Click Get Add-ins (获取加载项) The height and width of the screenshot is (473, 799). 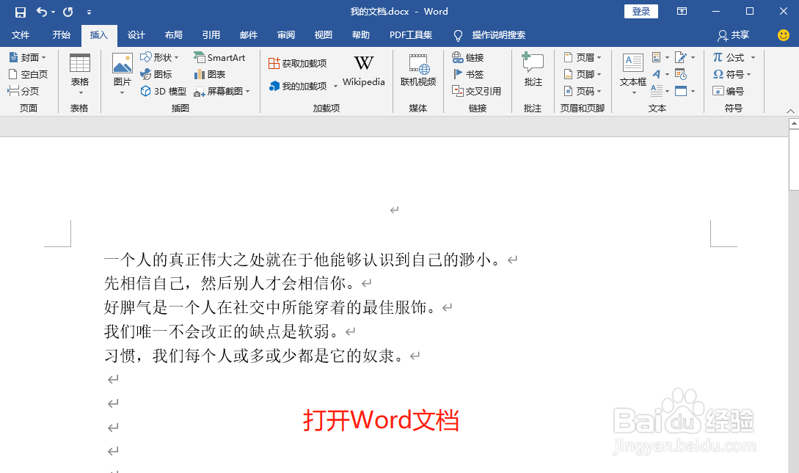pyautogui.click(x=298, y=64)
